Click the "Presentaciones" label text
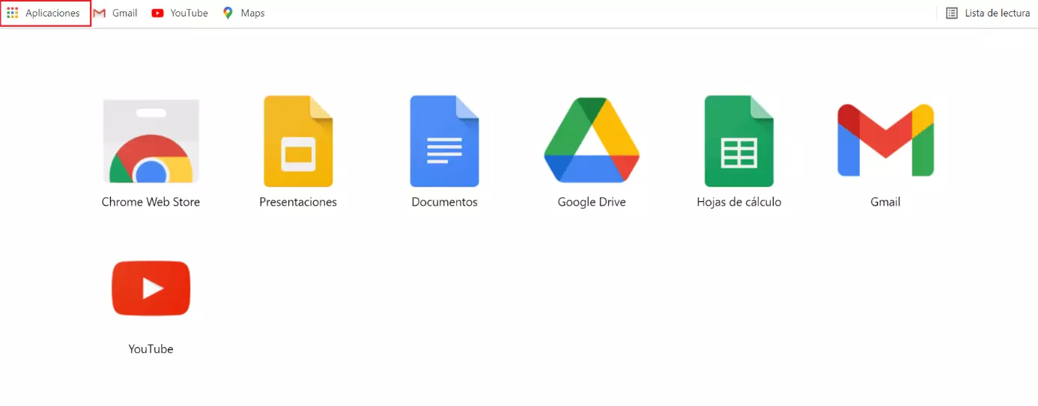Image resolution: width=1038 pixels, height=406 pixels. click(x=298, y=202)
